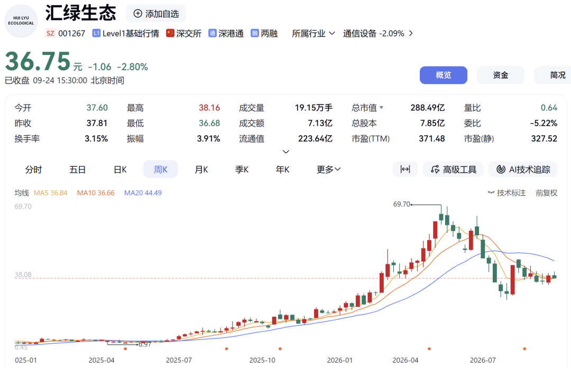Click the 添加自选 button
571x368 pixels.
pos(156,14)
